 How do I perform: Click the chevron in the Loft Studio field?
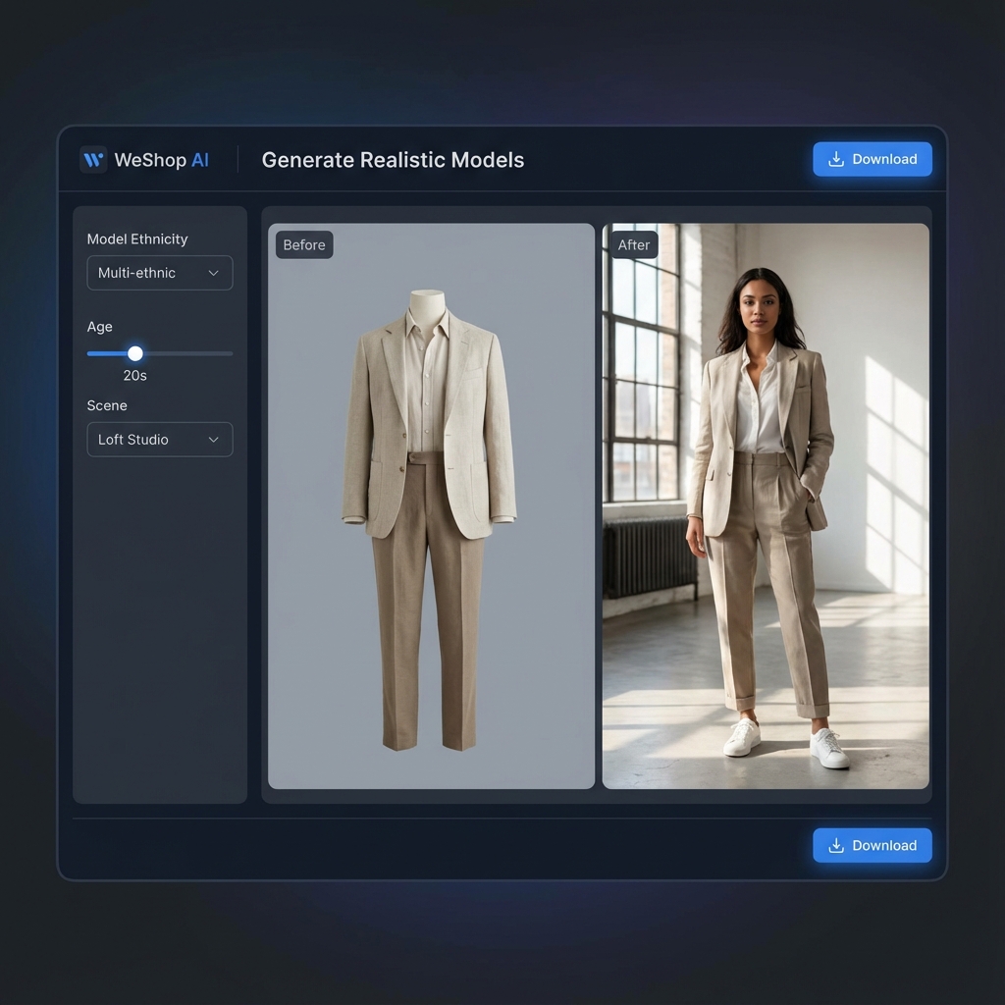coord(213,440)
